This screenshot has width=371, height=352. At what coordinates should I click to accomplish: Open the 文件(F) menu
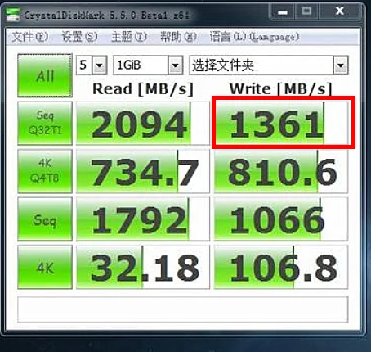[x=30, y=37]
